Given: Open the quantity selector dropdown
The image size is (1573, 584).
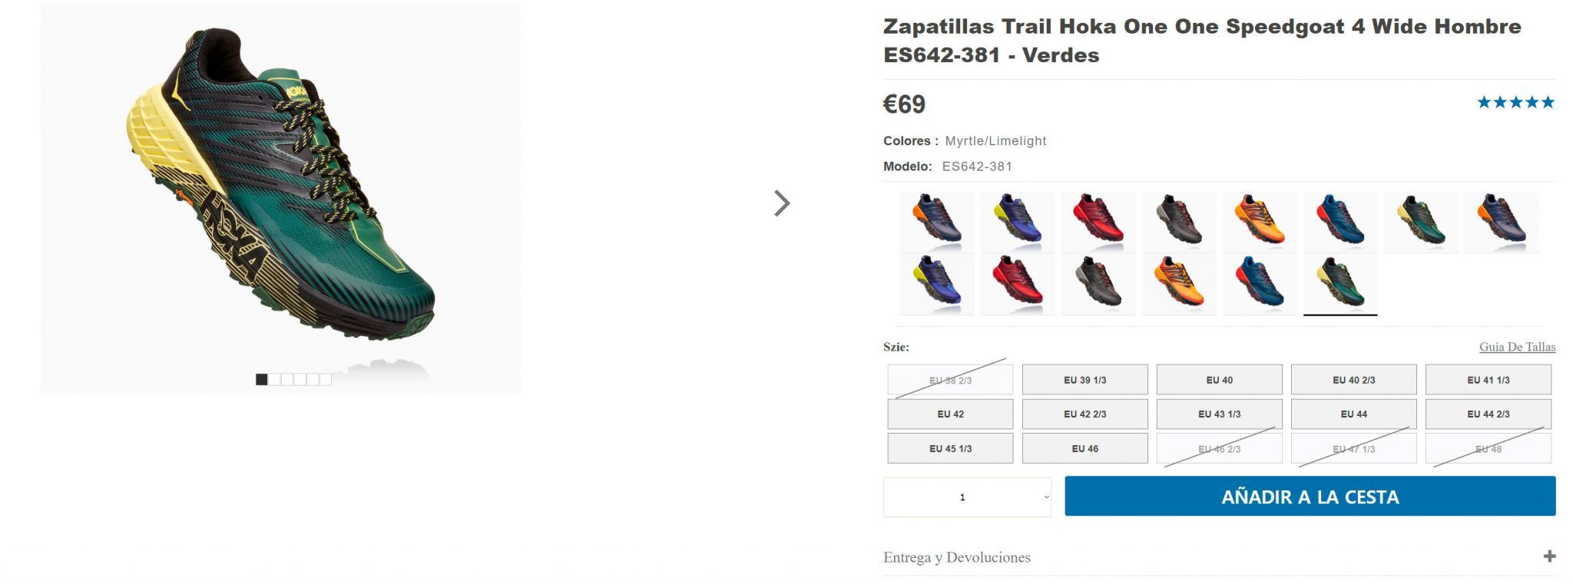Looking at the screenshot, I should tap(966, 497).
